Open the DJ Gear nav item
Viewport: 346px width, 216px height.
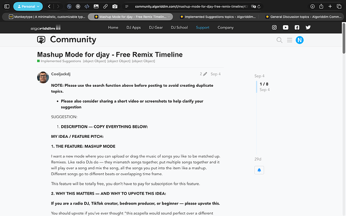156,28
